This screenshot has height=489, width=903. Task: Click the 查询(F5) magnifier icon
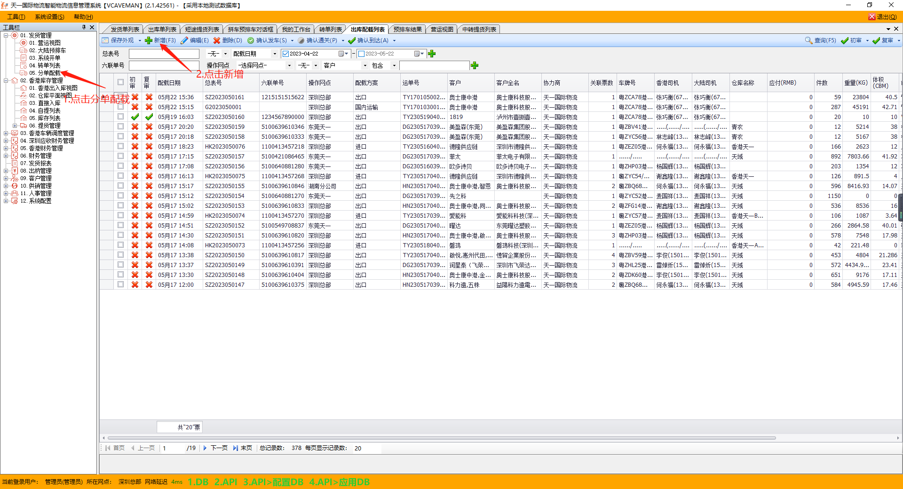coord(808,40)
